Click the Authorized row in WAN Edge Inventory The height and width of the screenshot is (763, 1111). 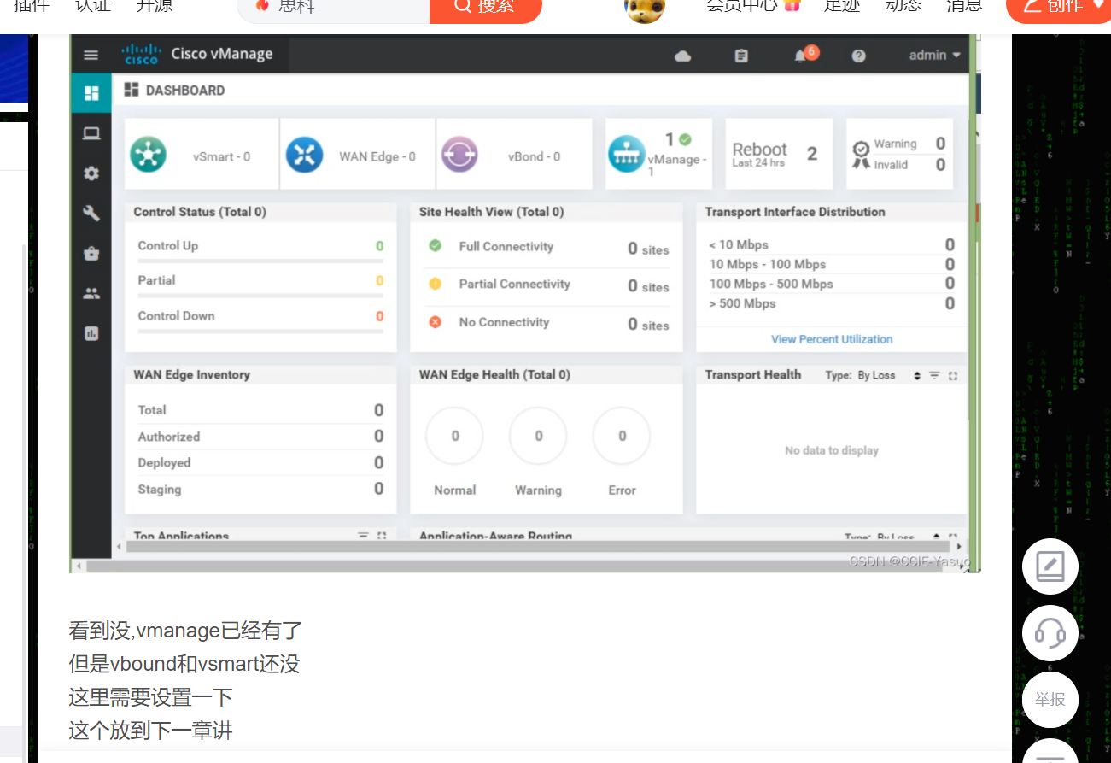click(260, 437)
